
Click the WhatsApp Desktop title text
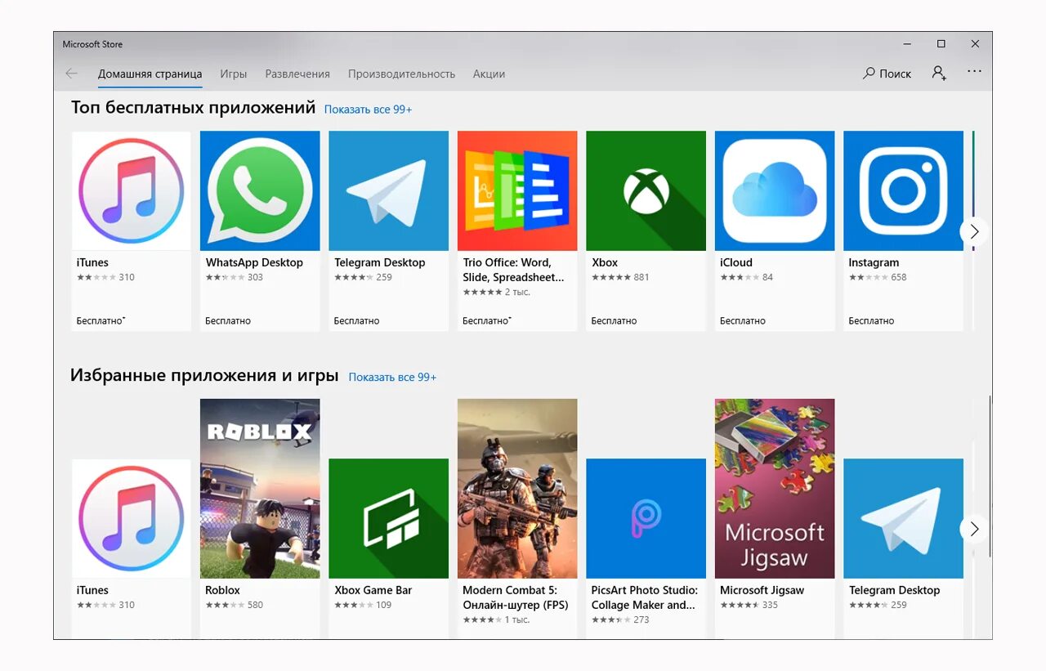(x=254, y=262)
